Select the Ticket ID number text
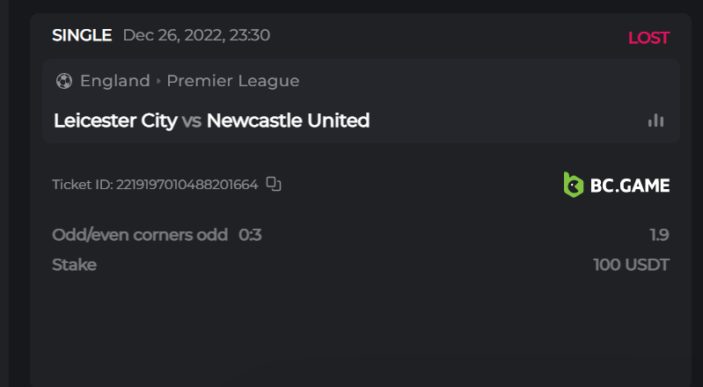The image size is (703, 387). click(x=187, y=185)
